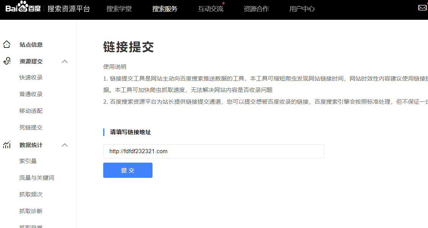Image resolution: width=428 pixels, height=228 pixels.
Task: Click 搜索资源平台 title in header
Action: [69, 9]
